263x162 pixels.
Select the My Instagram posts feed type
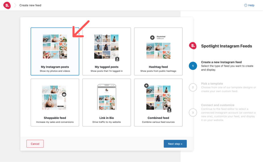pyautogui.click(x=55, y=51)
